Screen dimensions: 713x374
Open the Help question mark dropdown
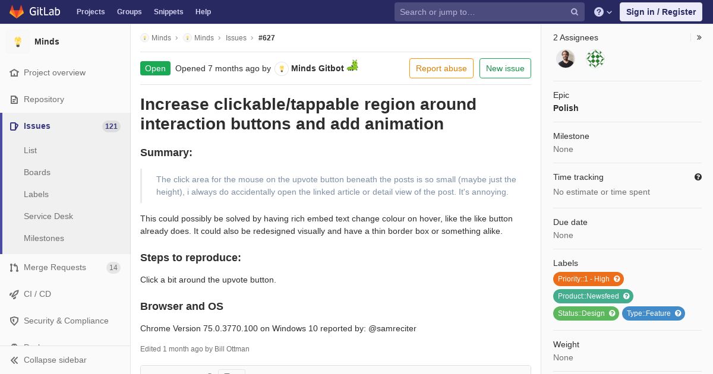[603, 12]
